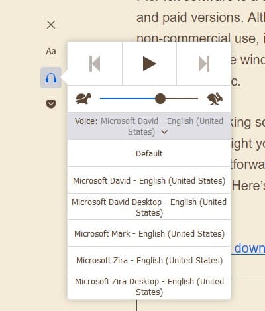Select Microsoft Zira Desktop voice
Image resolution: width=265 pixels, height=311 pixels.
tap(149, 286)
